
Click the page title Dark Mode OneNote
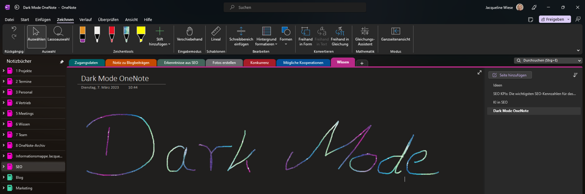click(x=115, y=78)
